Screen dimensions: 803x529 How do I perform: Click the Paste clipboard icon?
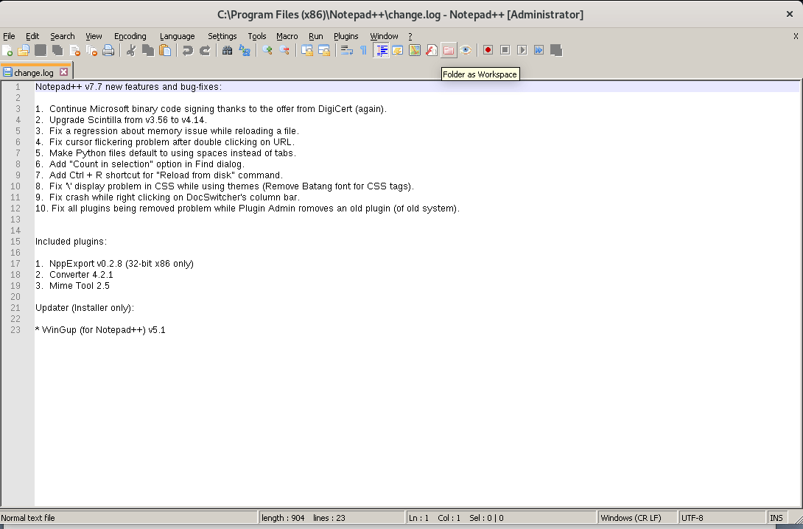pyautogui.click(x=165, y=50)
